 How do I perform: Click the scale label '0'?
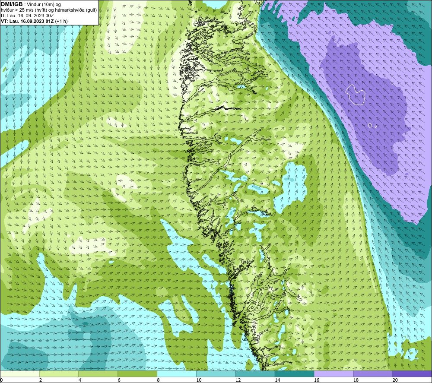(x=1, y=380)
